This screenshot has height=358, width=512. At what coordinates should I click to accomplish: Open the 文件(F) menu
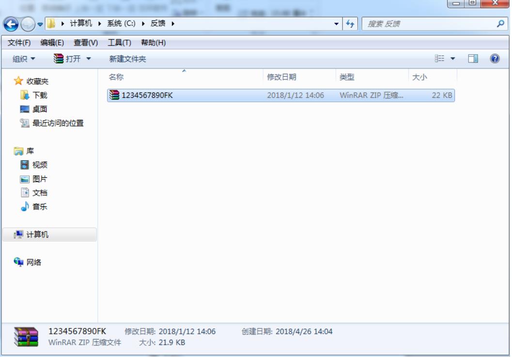(19, 43)
